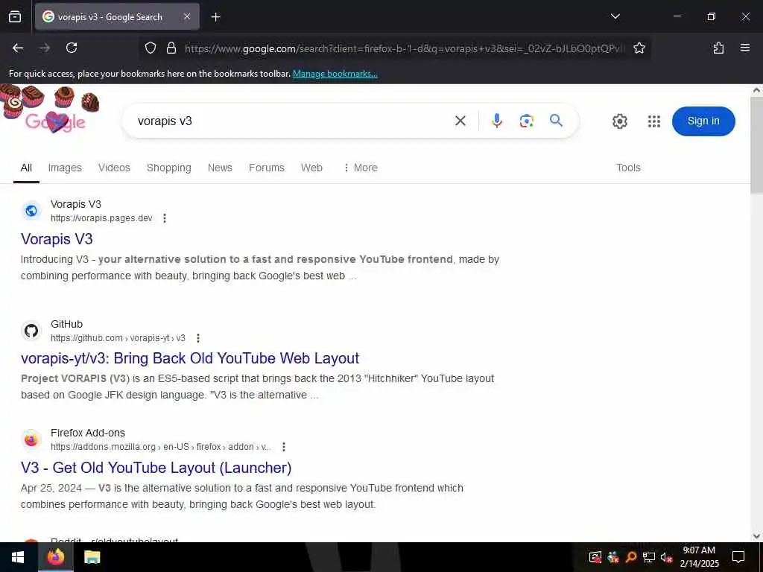Clear the search query with X
The width and height of the screenshot is (763, 572).
click(x=460, y=121)
